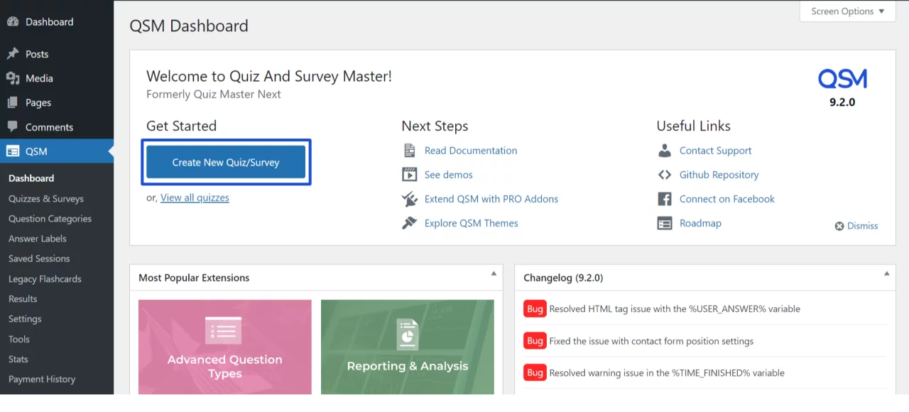Click the Dismiss circle-x icon

tap(839, 226)
